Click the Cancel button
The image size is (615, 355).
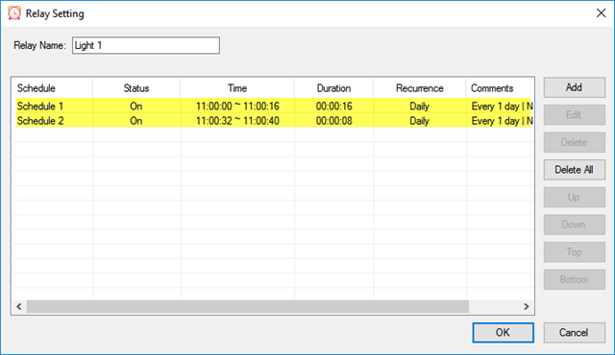(575, 332)
